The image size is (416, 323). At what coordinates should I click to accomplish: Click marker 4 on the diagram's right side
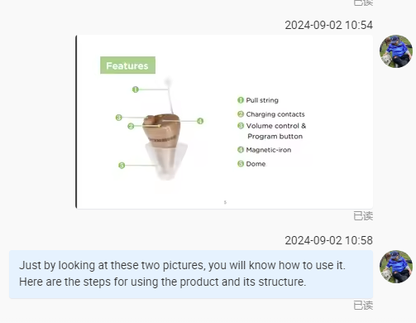[x=200, y=121]
